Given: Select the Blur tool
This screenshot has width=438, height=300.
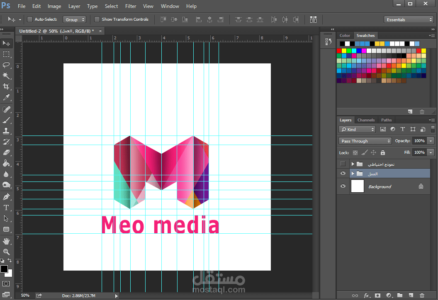Looking at the screenshot, I should pyautogui.click(x=6, y=174).
